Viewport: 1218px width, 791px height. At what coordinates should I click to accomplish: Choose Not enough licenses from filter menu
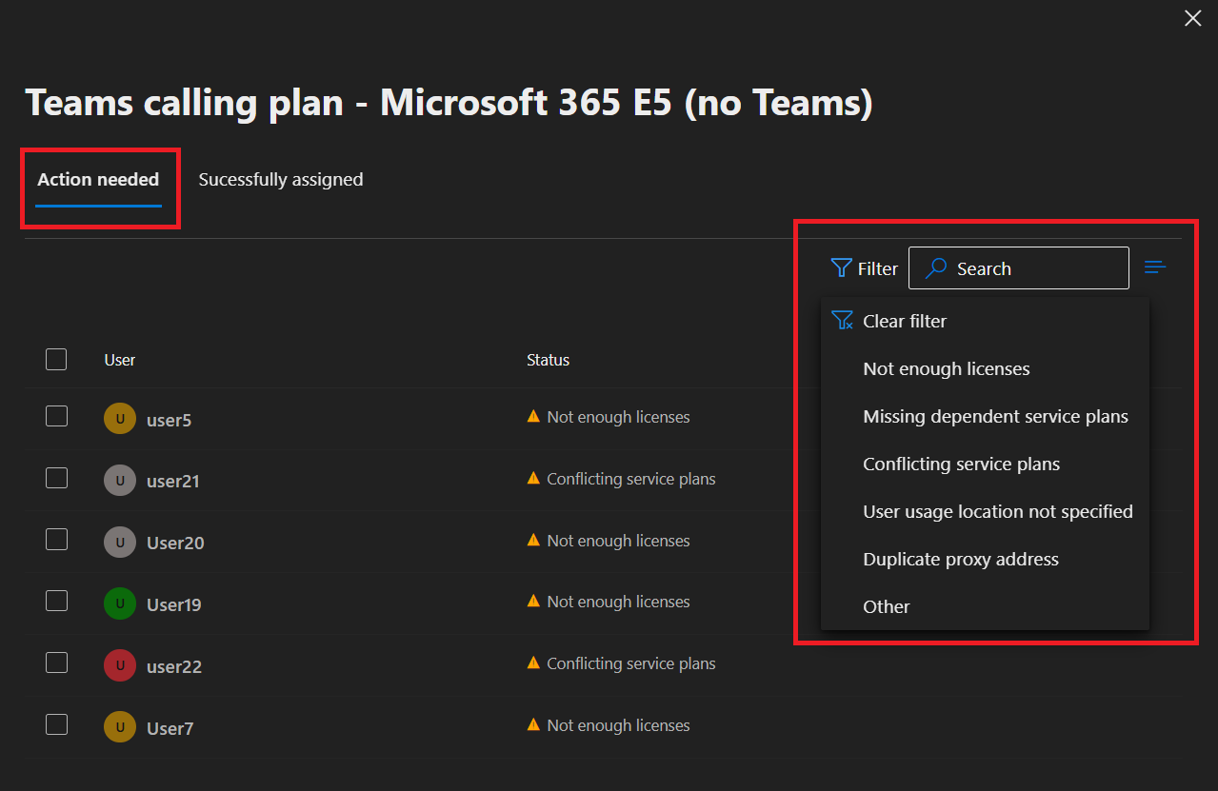(x=946, y=368)
